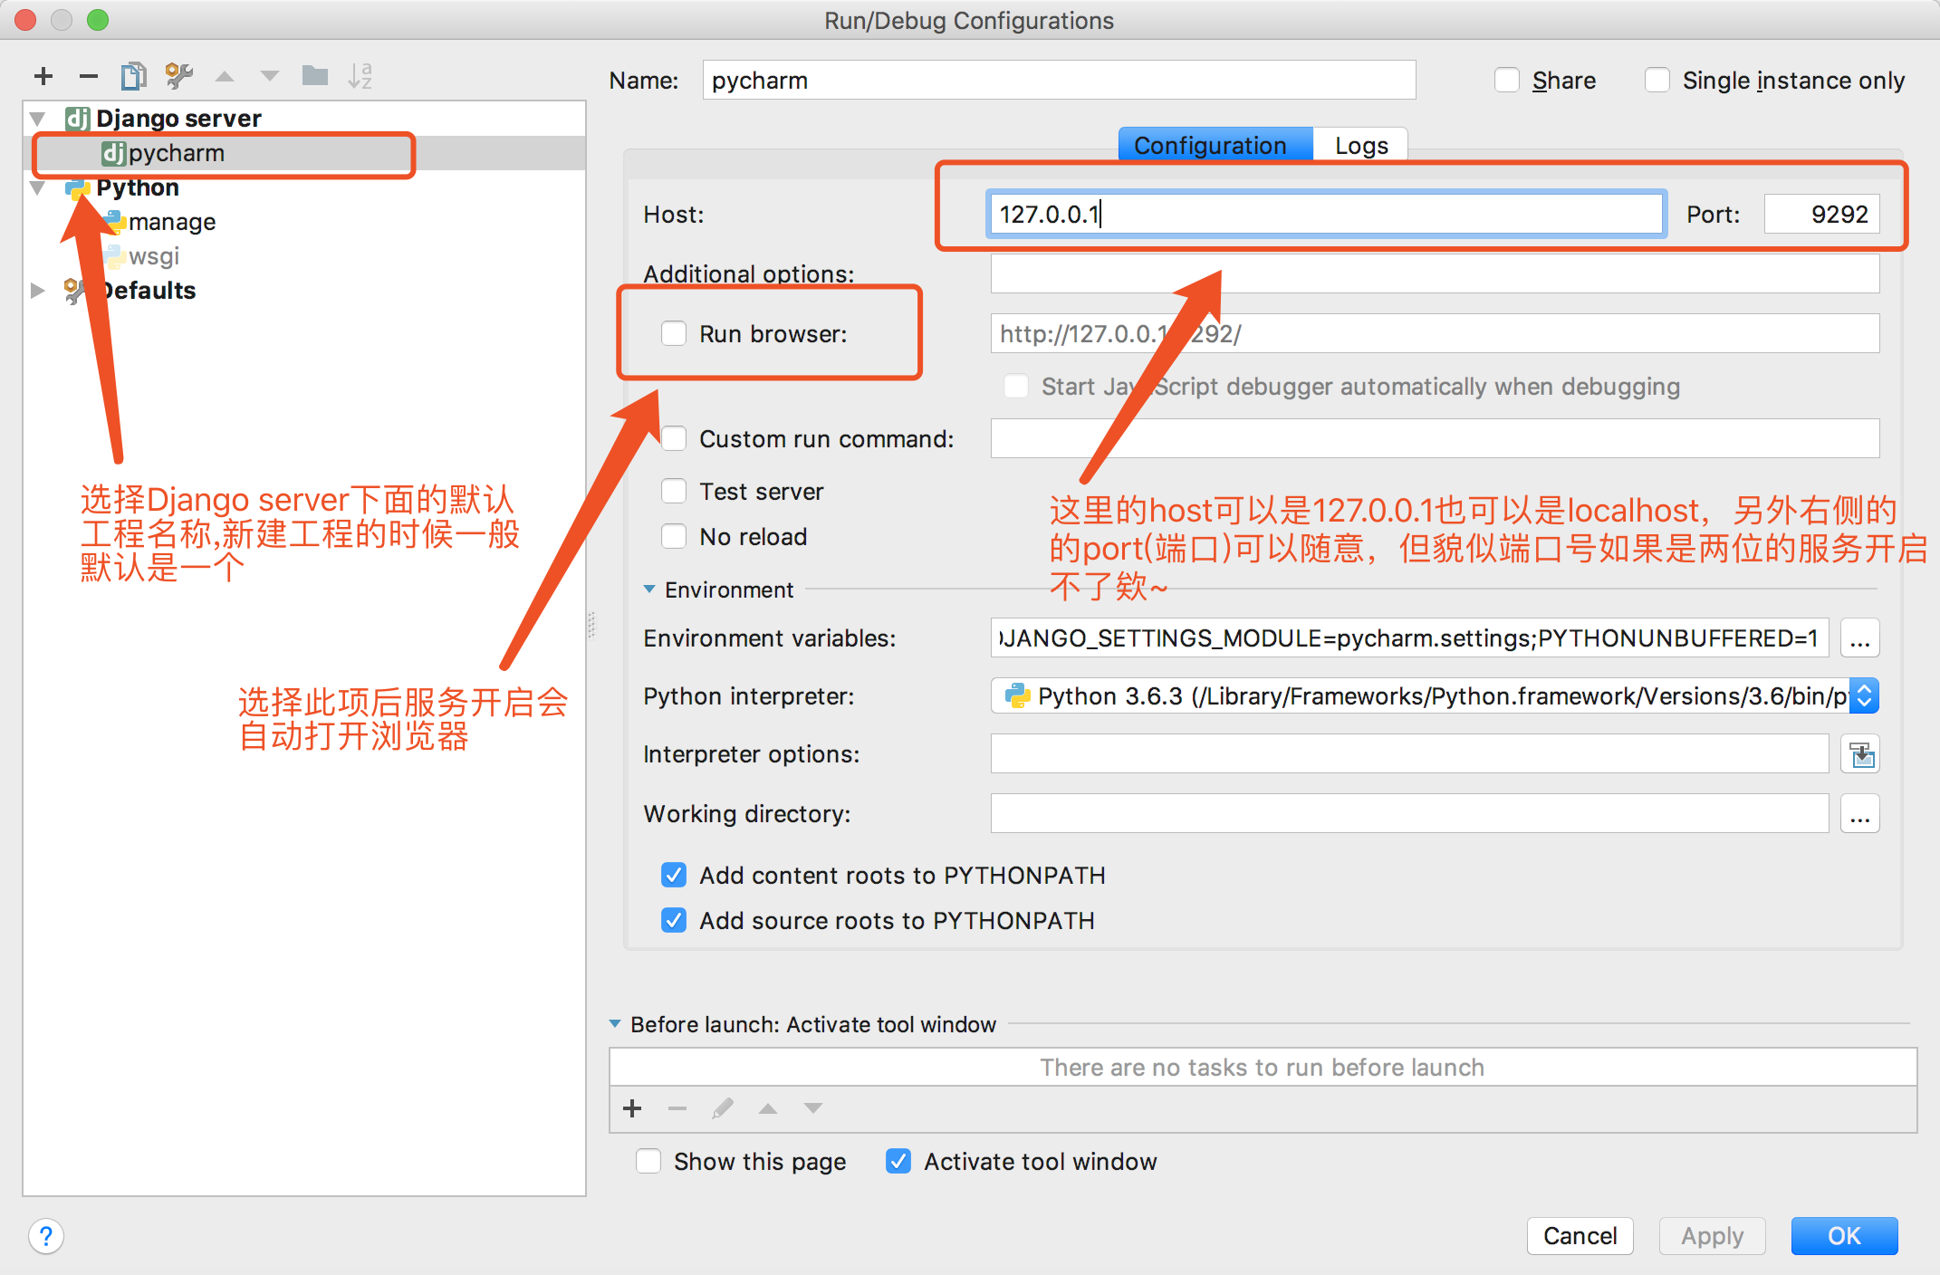
Task: Expand the Defaults tree group
Action: [x=38, y=291]
